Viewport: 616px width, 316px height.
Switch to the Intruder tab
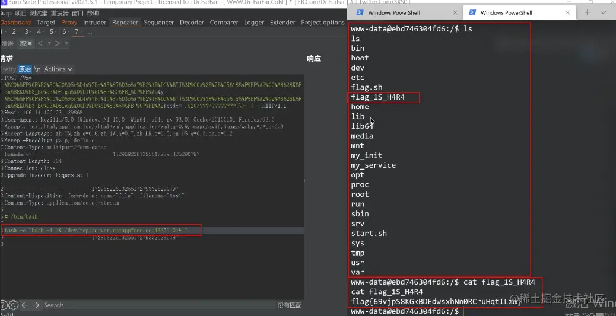click(x=95, y=23)
